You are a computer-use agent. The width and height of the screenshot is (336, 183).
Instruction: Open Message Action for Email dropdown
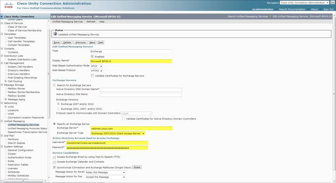point(105,172)
